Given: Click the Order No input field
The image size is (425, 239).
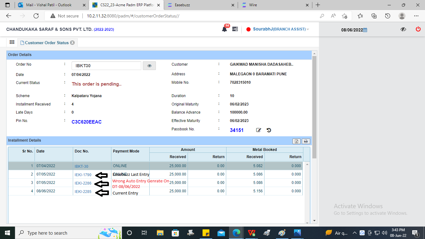Looking at the screenshot, I should 106,66.
